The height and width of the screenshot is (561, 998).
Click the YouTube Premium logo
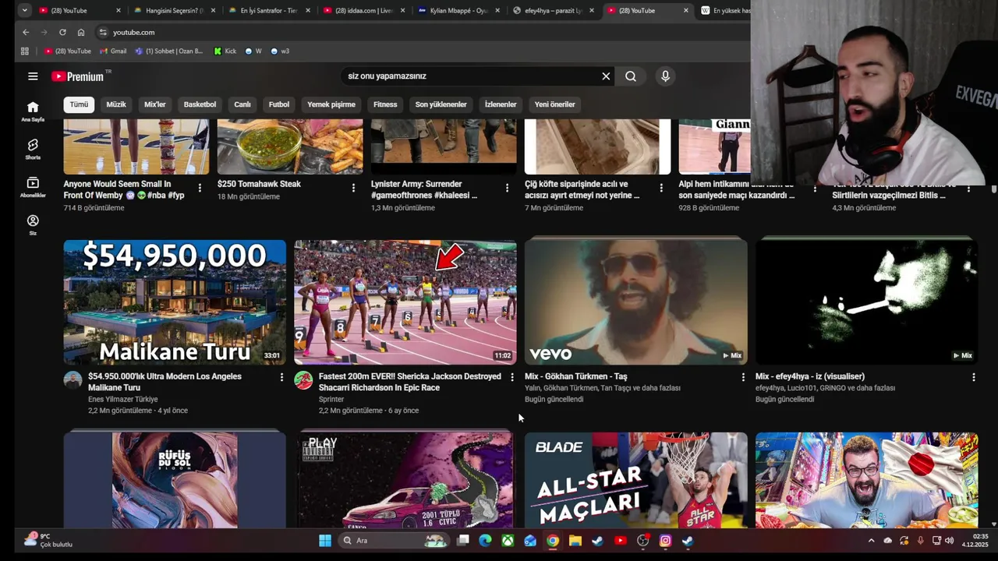click(x=78, y=76)
